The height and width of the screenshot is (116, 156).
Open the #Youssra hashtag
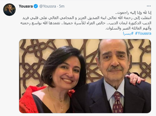click(143, 33)
